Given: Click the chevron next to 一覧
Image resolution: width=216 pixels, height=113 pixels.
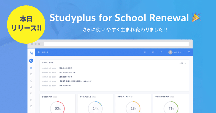Looking at the screenshot, I should [x=185, y=63].
